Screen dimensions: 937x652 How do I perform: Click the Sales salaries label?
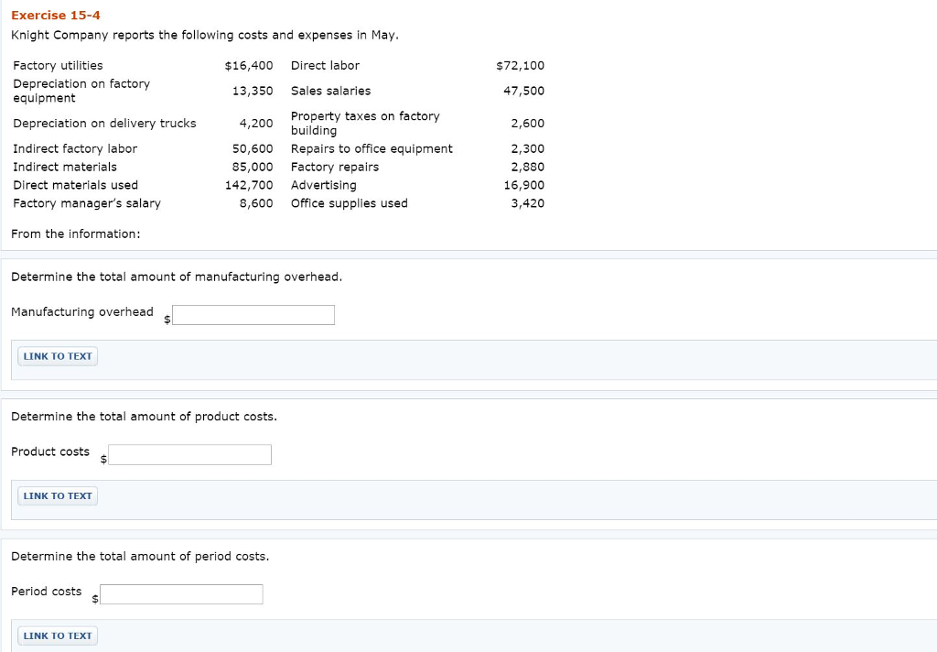click(x=330, y=91)
